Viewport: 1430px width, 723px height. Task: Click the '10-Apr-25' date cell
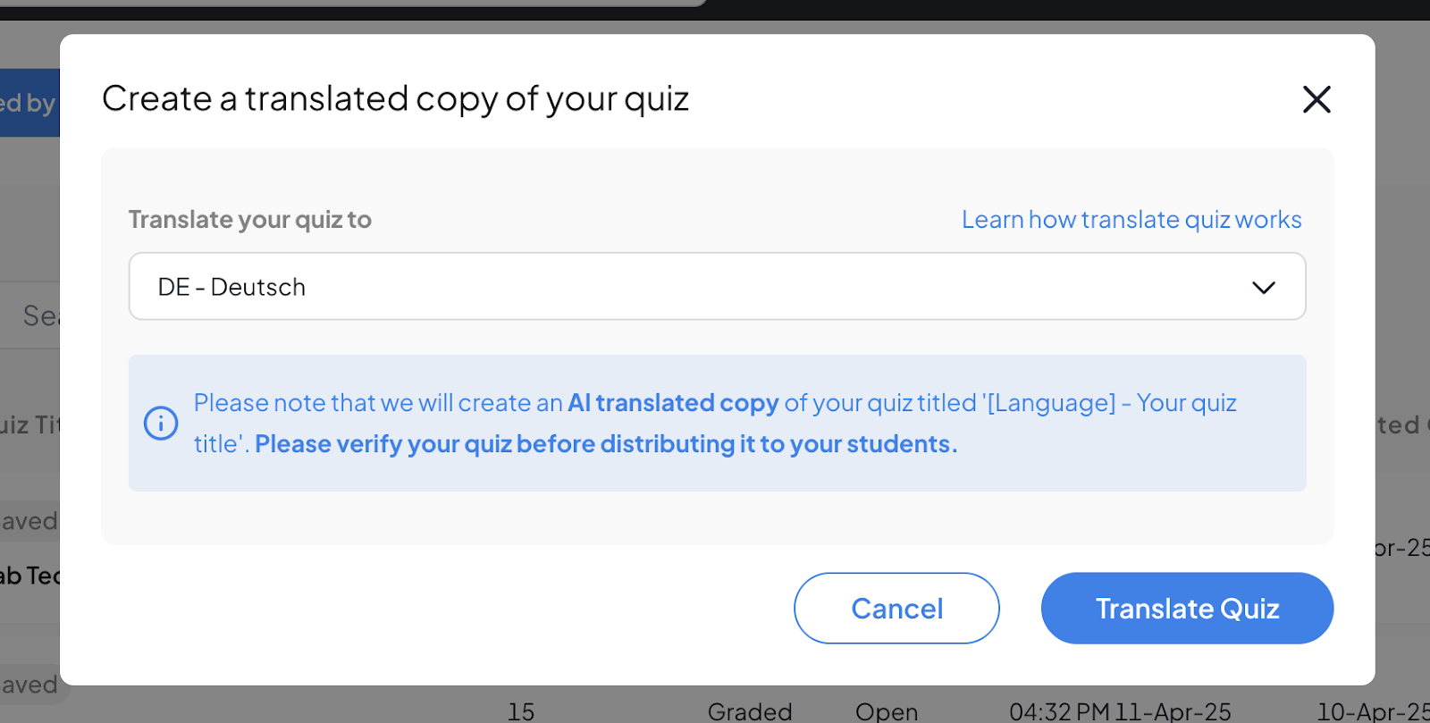pos(1372,711)
